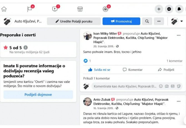The height and width of the screenshot is (128, 186).
Task: Open Anto Zubak's name link
Action: [x=102, y=100]
